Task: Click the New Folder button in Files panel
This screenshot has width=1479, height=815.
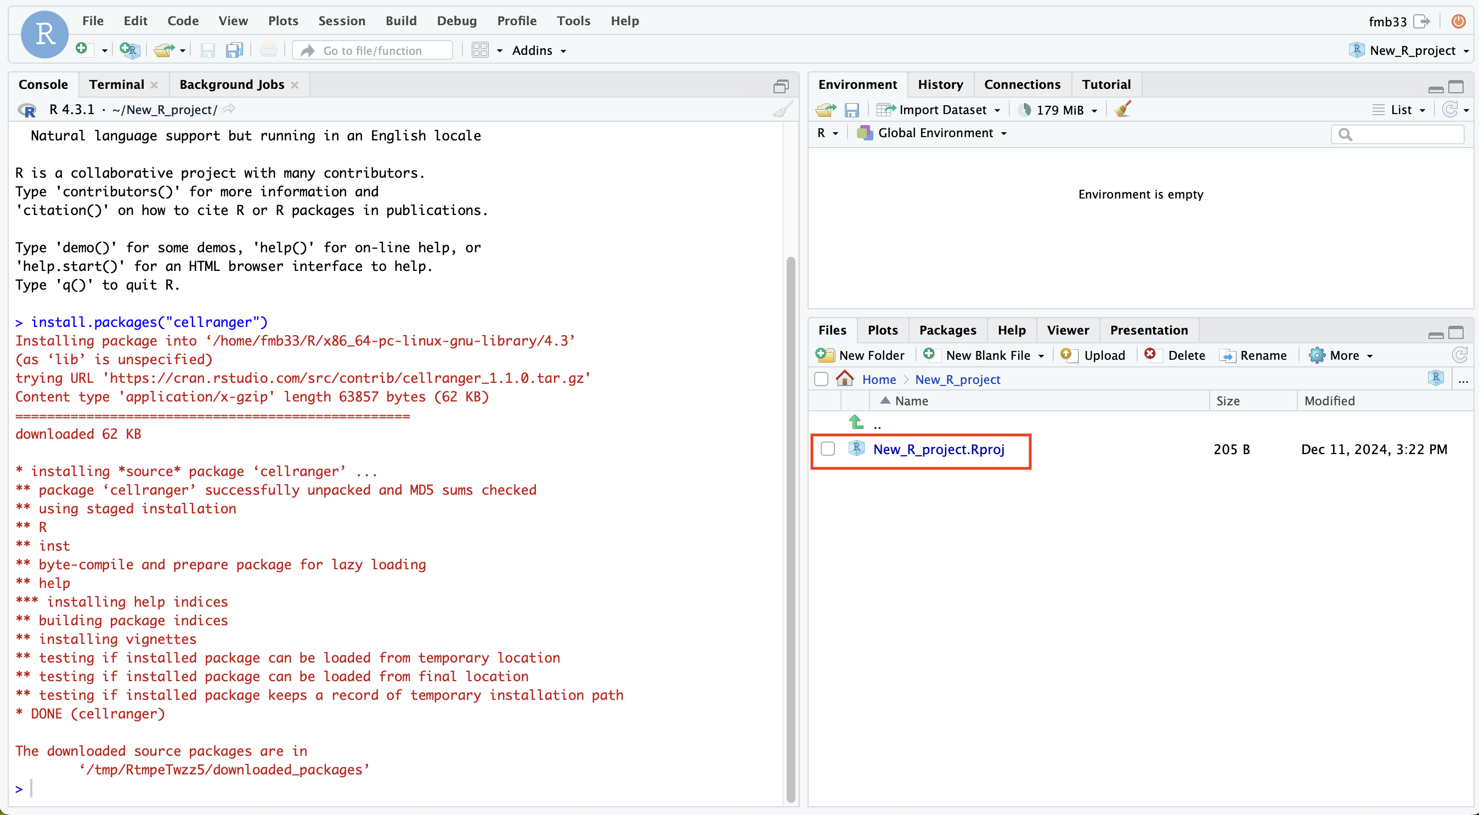Action: (860, 355)
